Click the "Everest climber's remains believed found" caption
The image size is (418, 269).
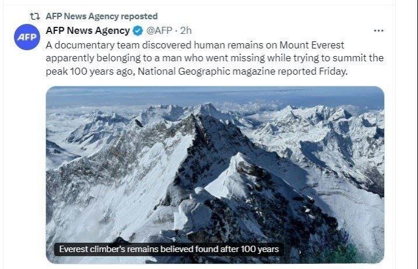169,249
